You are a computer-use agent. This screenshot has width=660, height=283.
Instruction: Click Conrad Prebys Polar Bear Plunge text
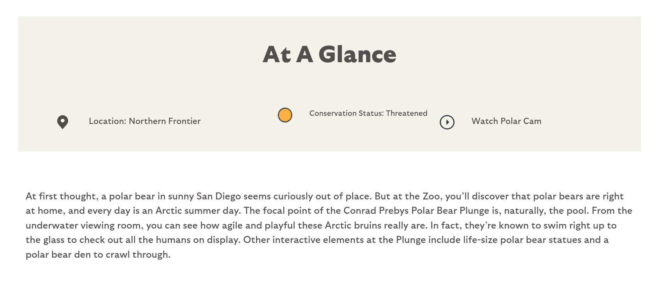pos(416,211)
